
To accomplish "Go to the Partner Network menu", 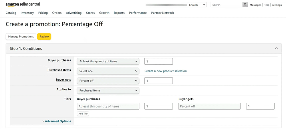I will tap(162, 13).
